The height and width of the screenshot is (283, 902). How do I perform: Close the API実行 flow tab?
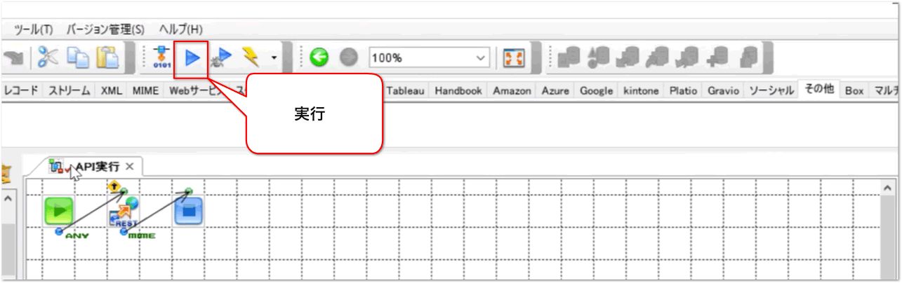(x=129, y=167)
